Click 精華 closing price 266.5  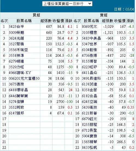pos(121,142)
